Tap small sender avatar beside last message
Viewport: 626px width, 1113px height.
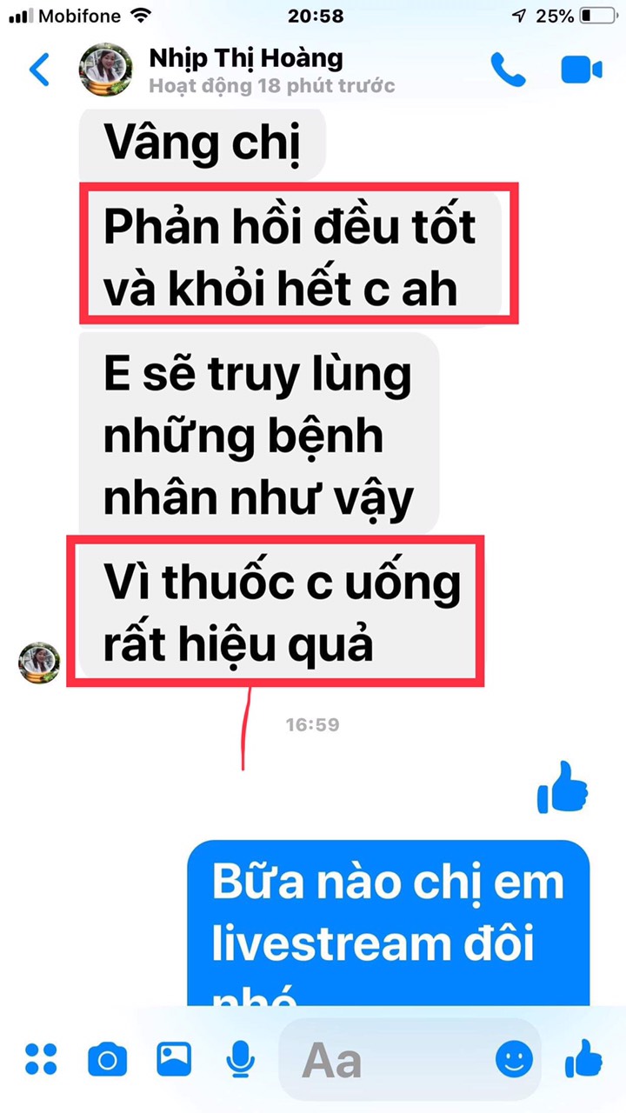click(x=39, y=662)
